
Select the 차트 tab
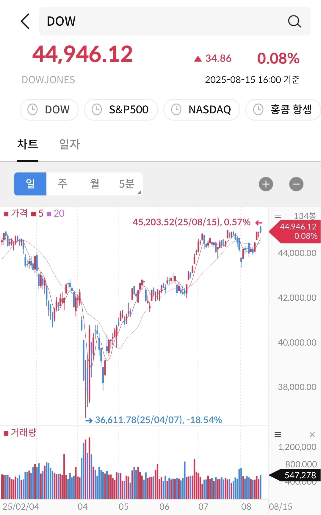point(27,144)
